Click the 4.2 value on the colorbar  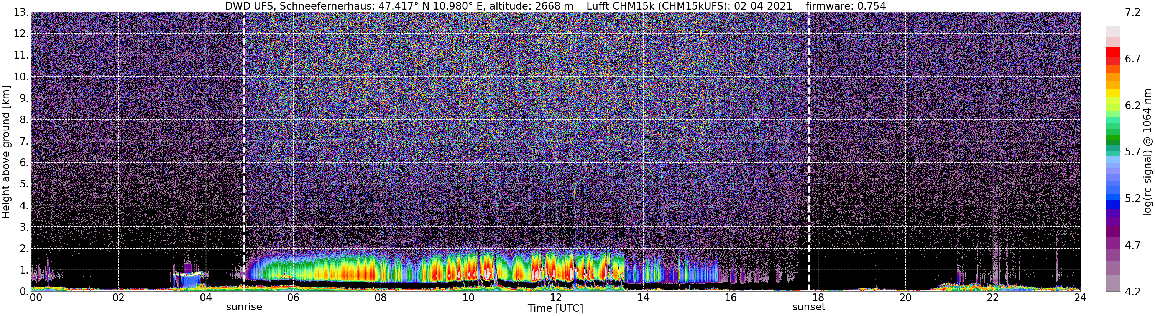[1133, 292]
